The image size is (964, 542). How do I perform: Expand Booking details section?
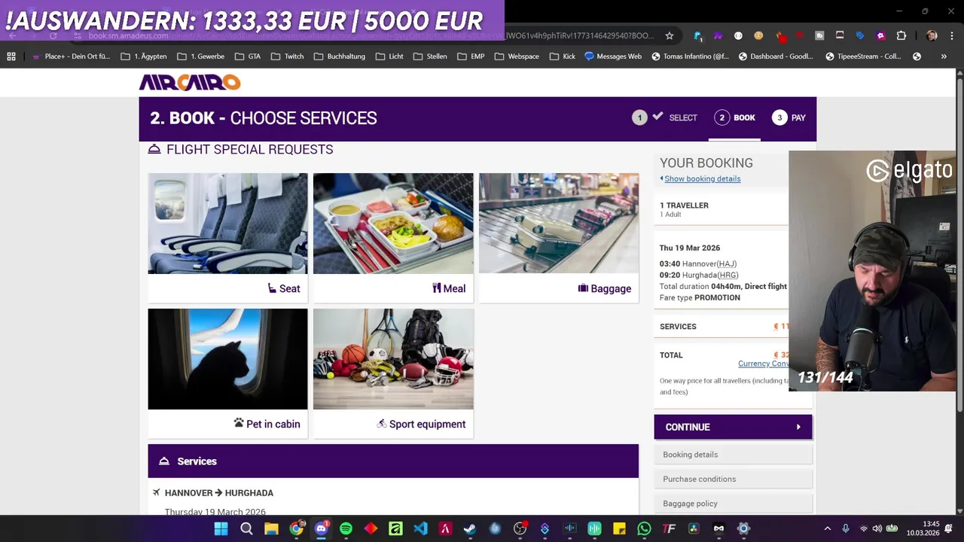[x=733, y=455]
